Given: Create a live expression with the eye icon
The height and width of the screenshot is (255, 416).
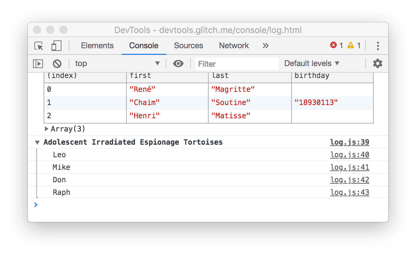Looking at the screenshot, I should 178,63.
